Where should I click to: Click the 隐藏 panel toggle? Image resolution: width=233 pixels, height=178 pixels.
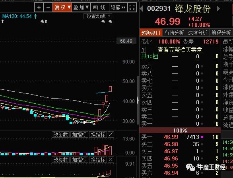click(x=118, y=7)
